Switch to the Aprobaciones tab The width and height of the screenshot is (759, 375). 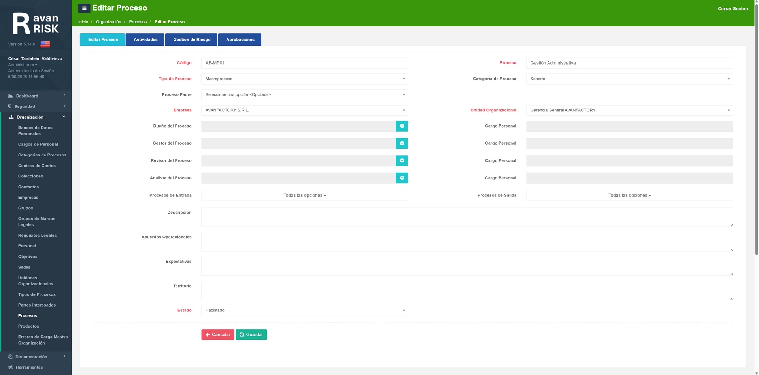240,40
